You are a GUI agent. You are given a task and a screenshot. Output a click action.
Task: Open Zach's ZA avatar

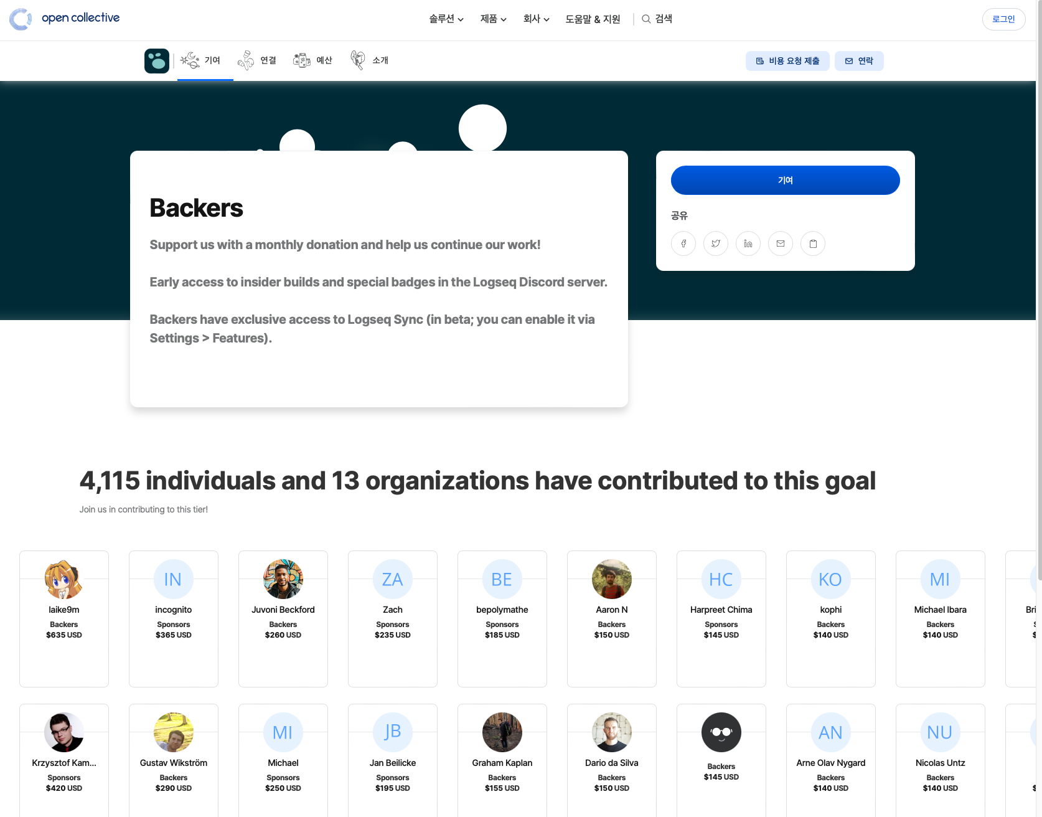(393, 579)
